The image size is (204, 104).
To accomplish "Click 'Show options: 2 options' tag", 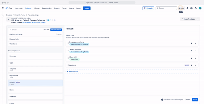I will tap(79, 52).
